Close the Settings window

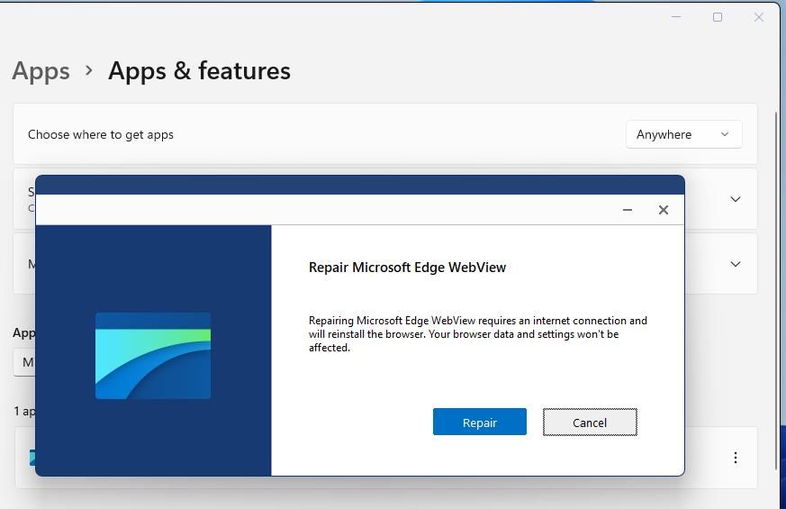point(758,17)
